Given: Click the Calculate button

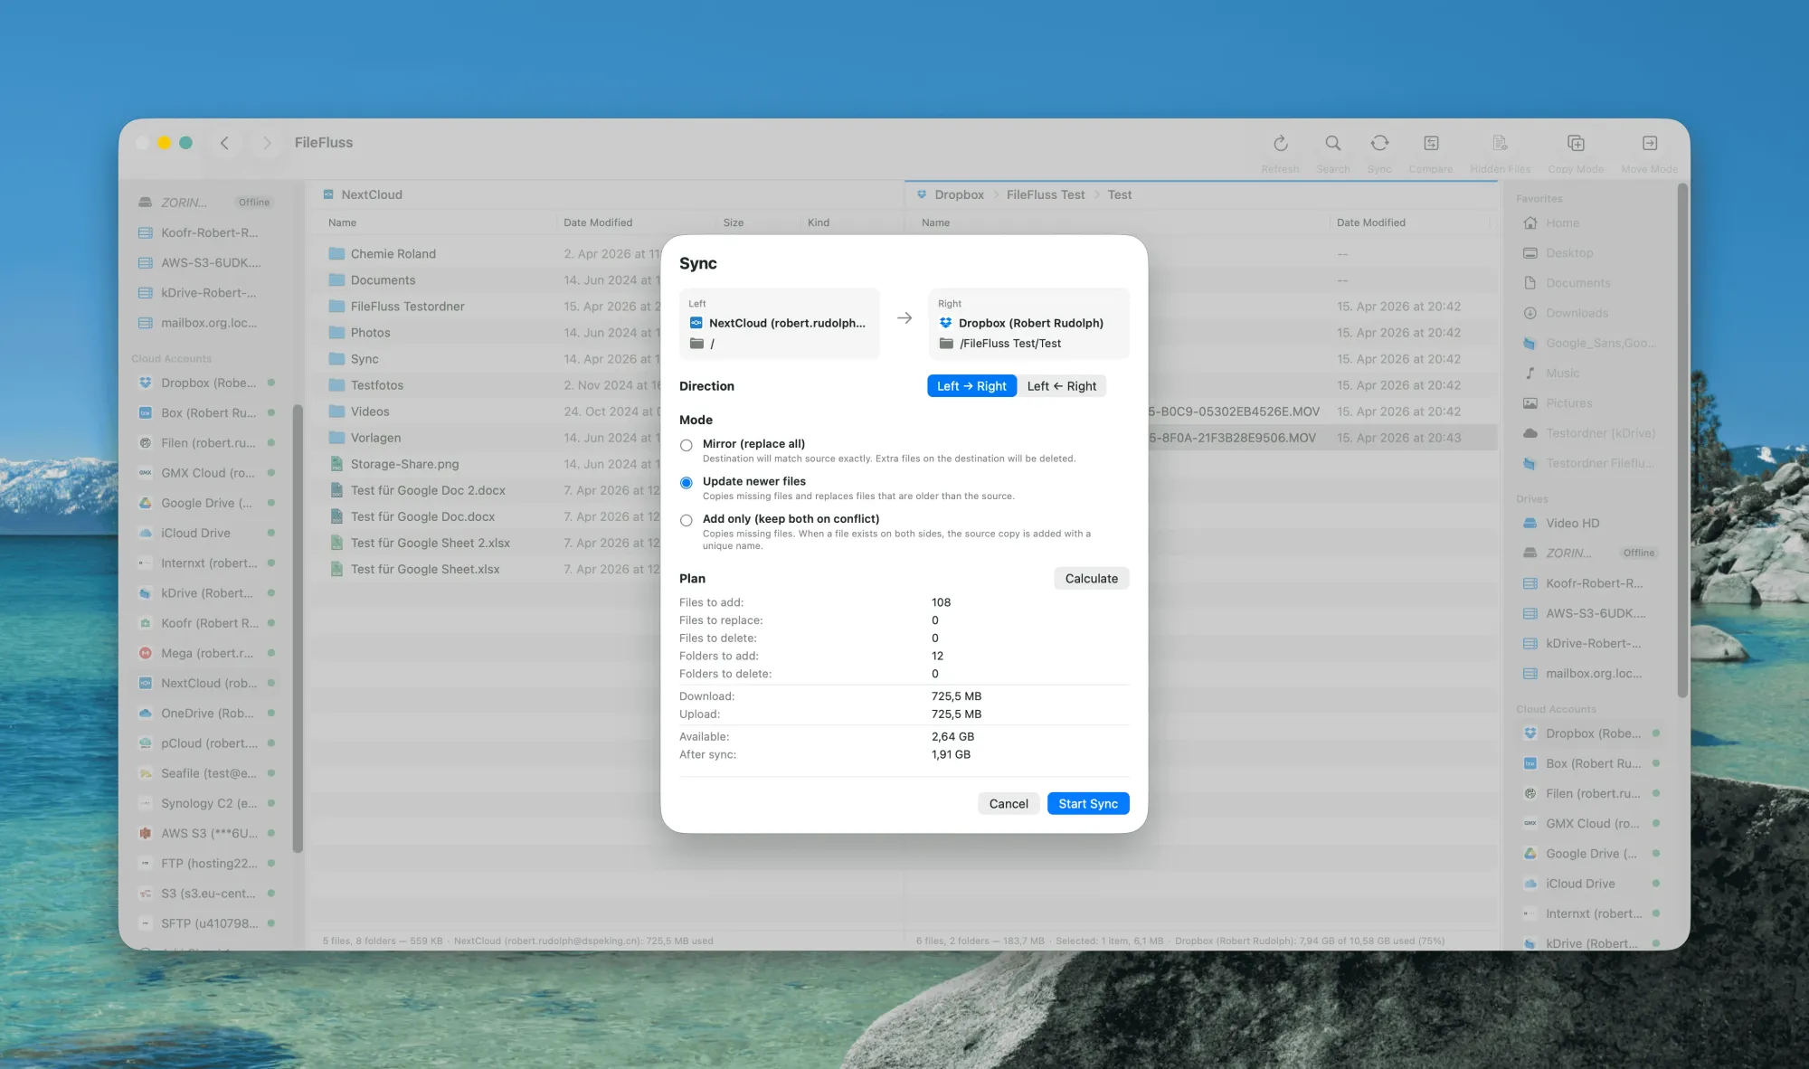Looking at the screenshot, I should (1091, 579).
